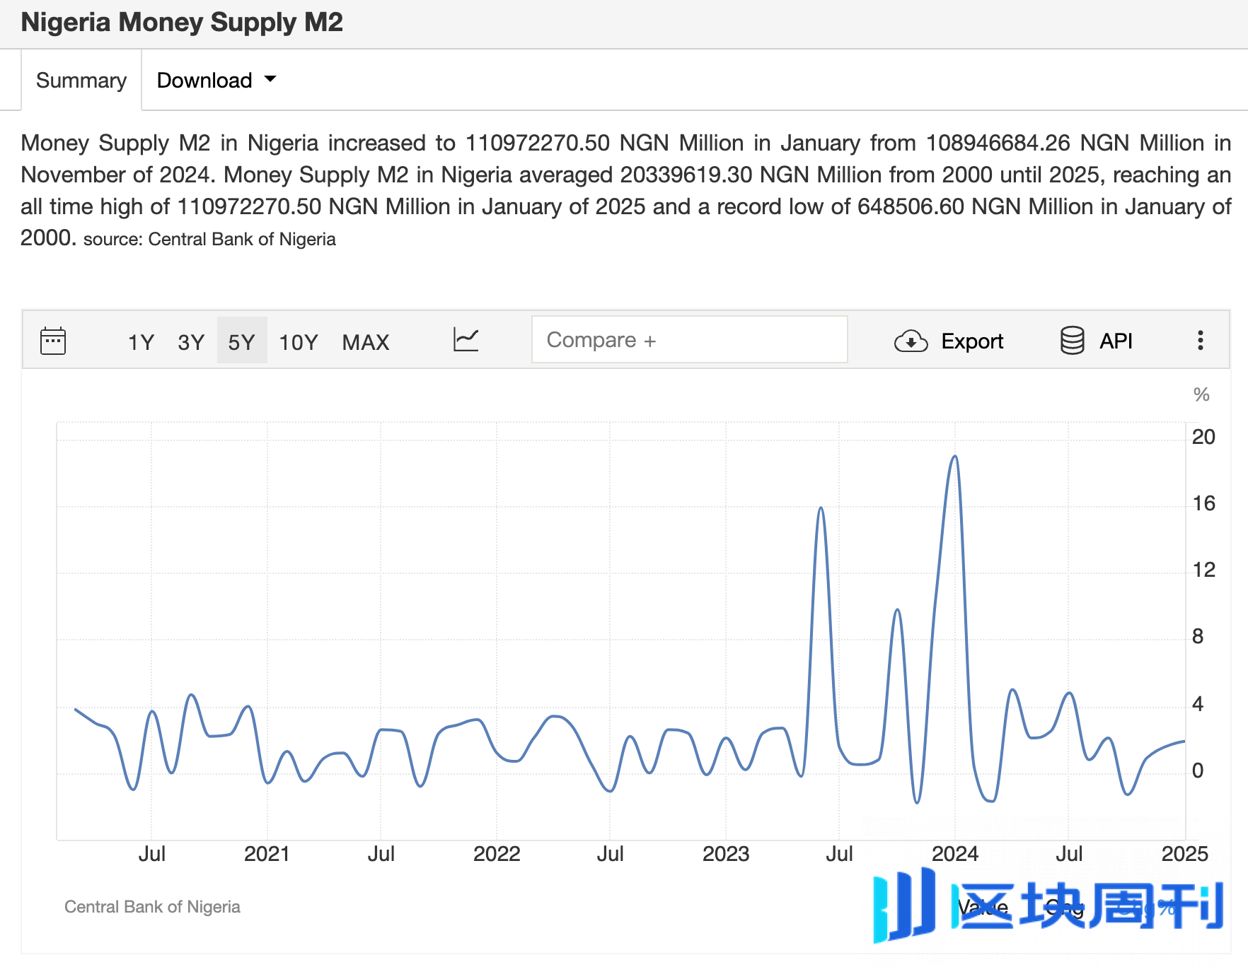Click the Export text label

coord(971,341)
